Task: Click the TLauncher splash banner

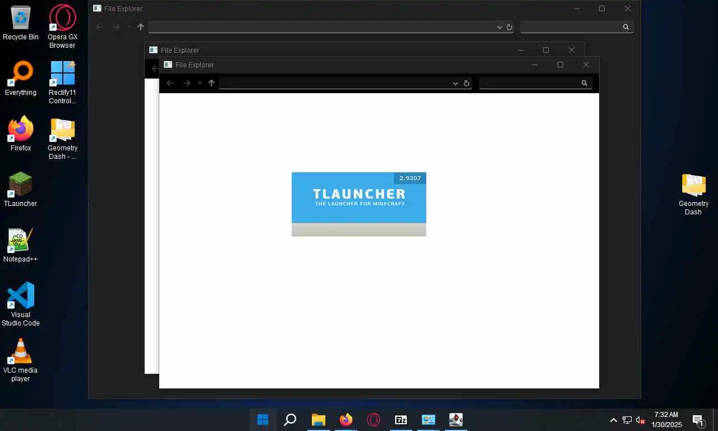Action: click(359, 204)
